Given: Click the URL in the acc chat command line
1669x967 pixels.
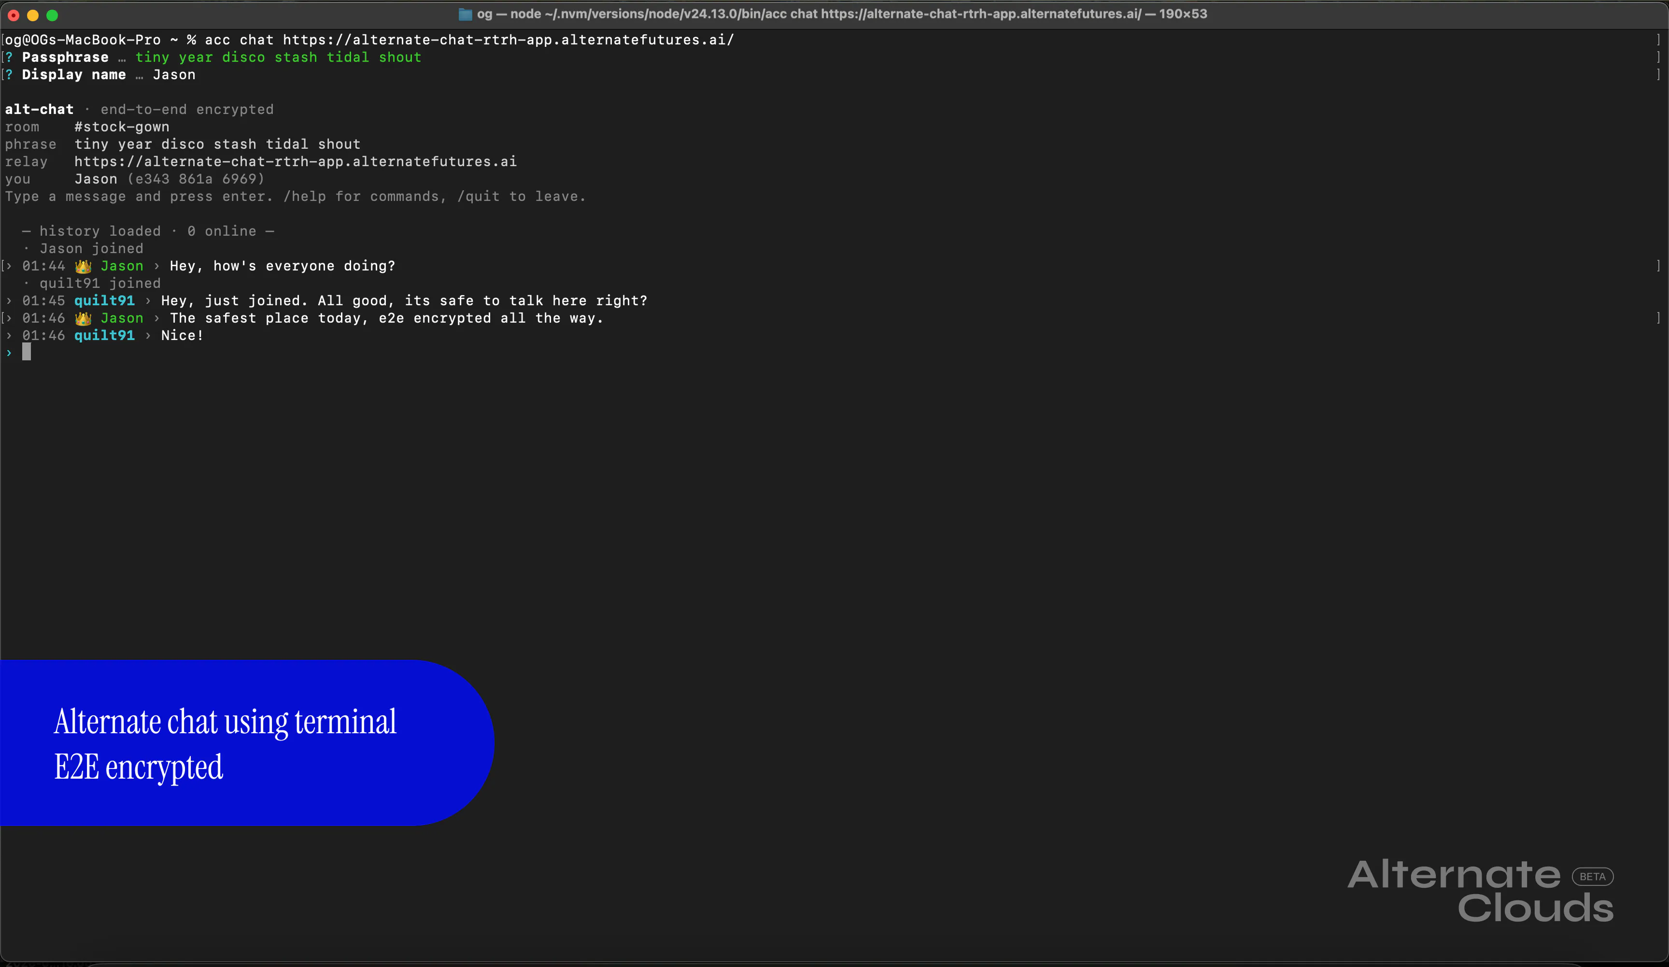Looking at the screenshot, I should click(509, 40).
